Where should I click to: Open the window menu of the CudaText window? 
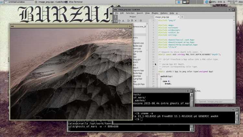pyautogui.click(x=115, y=10)
